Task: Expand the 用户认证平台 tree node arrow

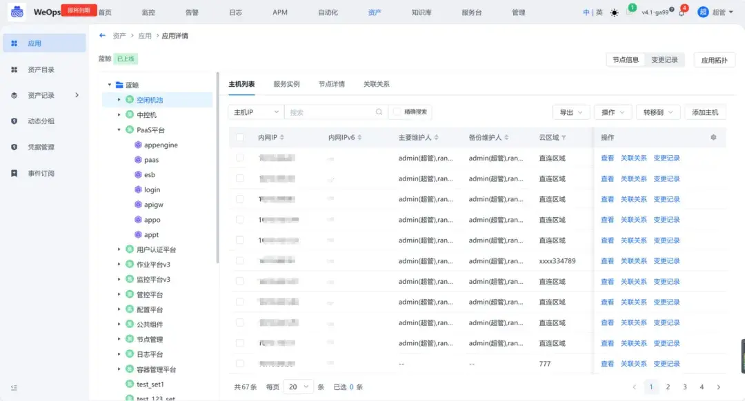Action: point(119,249)
